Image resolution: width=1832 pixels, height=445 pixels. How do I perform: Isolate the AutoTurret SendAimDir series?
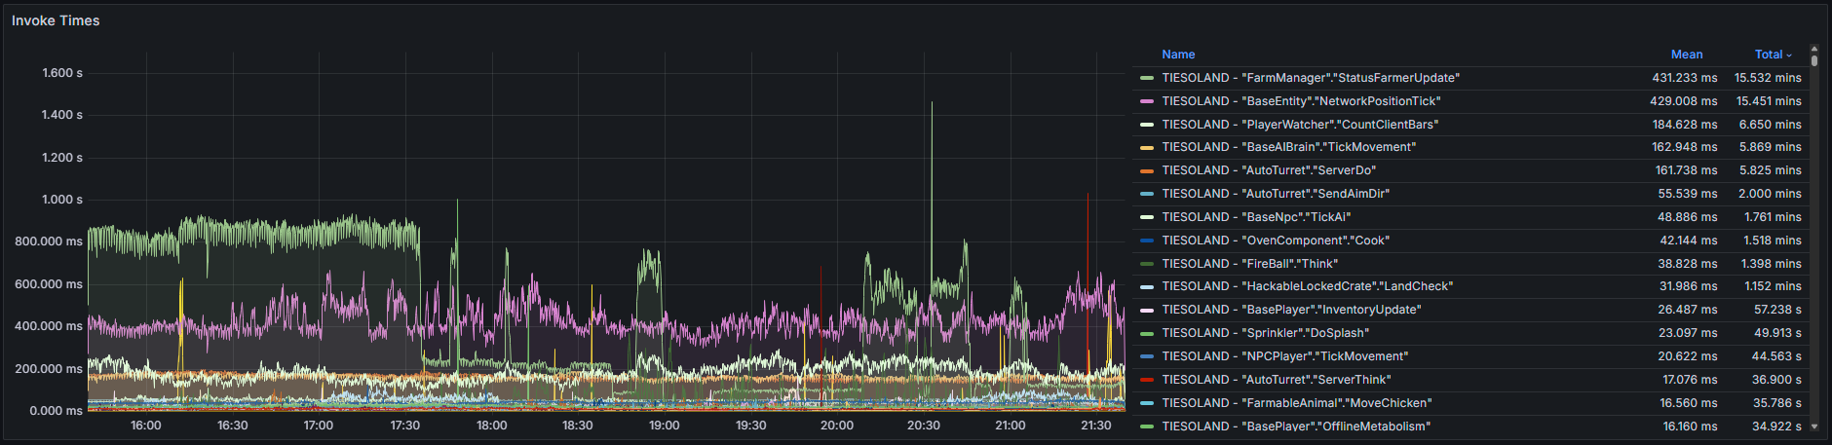(x=1275, y=194)
